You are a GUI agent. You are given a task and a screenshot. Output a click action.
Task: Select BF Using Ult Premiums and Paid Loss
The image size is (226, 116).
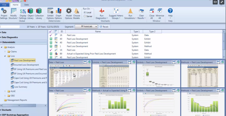point(29,69)
